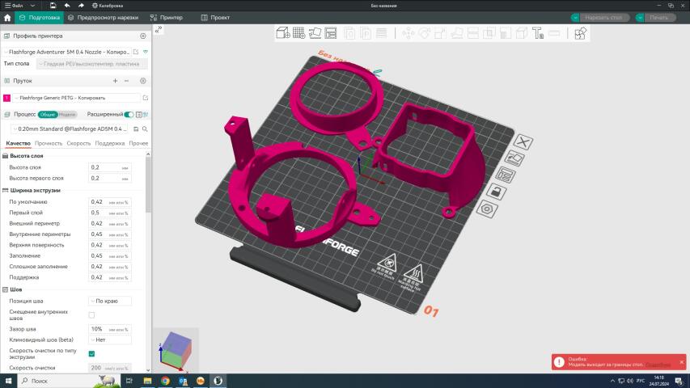Open the Flashforge Generic PETG filament dropdown
This screenshot has width=690, height=388.
76,98
